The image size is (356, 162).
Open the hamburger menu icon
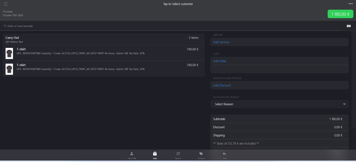[x=6, y=4]
